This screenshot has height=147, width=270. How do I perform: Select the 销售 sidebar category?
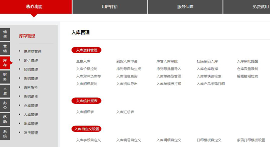point(5,34)
